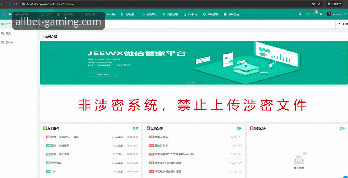Click the cloud download icon in header
Viewport: 348px width, 178px height.
307,14
